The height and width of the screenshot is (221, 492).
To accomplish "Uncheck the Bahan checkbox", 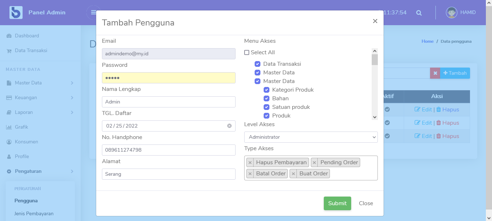I will (267, 98).
